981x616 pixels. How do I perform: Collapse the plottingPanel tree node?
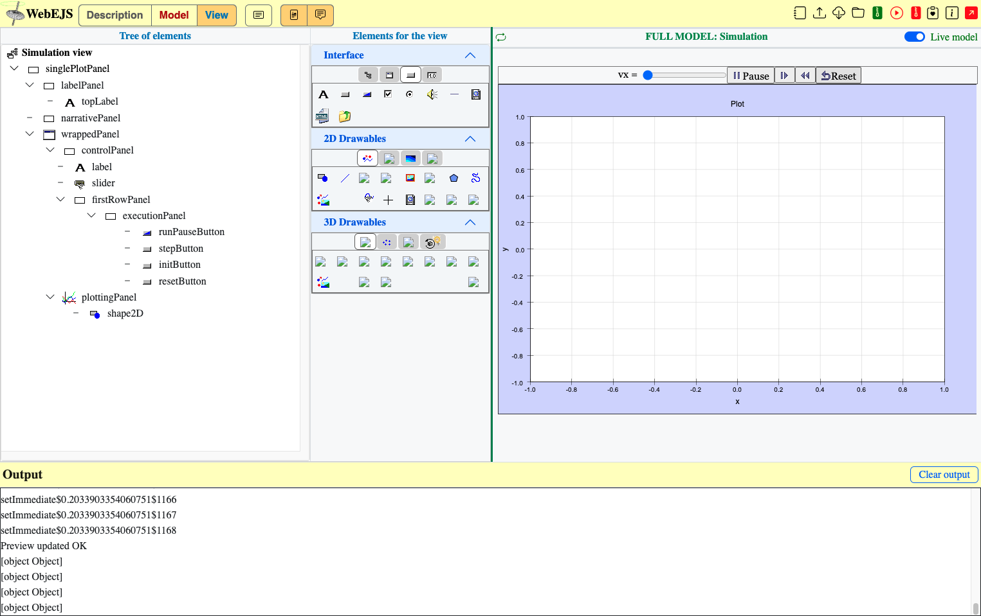[x=50, y=297]
